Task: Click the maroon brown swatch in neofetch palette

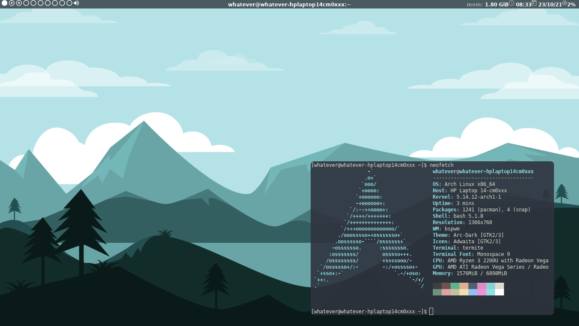Action: click(446, 286)
